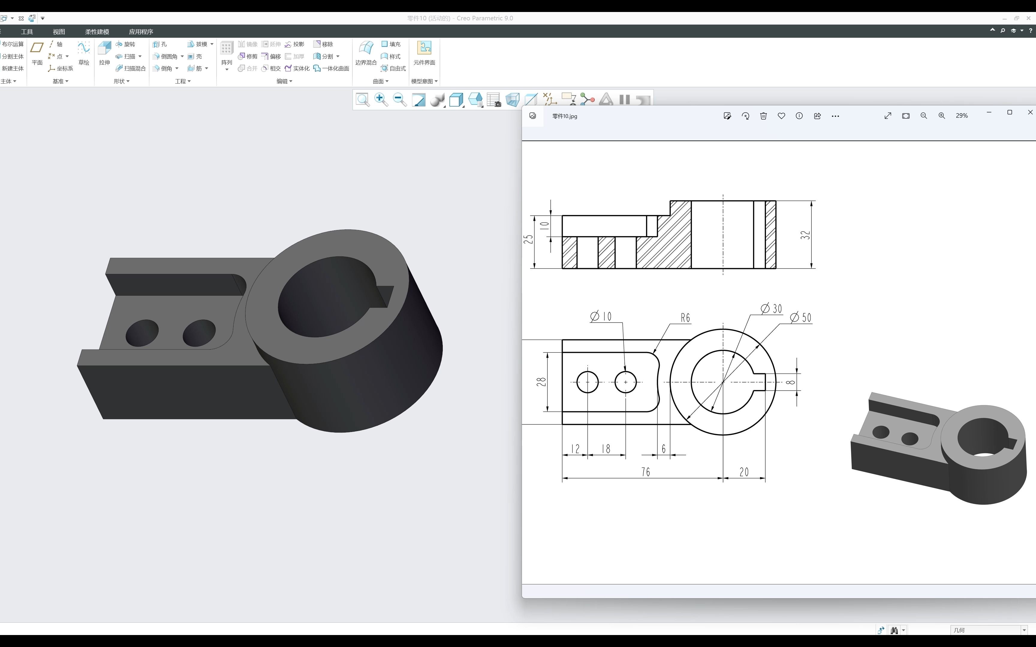
Task: Expand the Round (倒圆角) dropdown arrow
Action: 182,57
